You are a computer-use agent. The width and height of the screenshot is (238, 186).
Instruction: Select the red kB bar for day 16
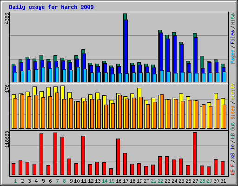tap(118, 157)
